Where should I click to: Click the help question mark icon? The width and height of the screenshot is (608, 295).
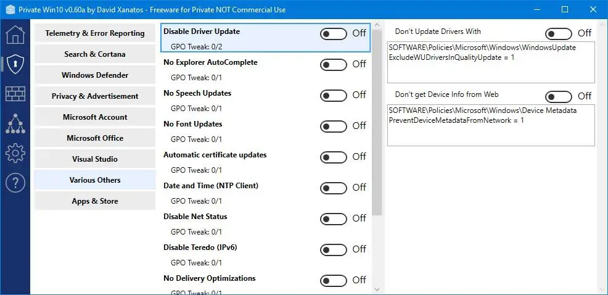coord(15,182)
